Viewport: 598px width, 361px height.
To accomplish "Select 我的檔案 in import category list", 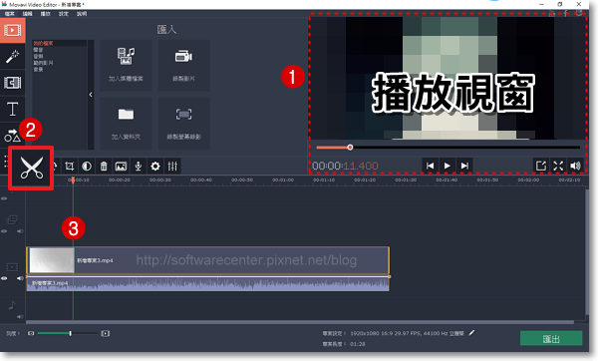I will pos(43,44).
